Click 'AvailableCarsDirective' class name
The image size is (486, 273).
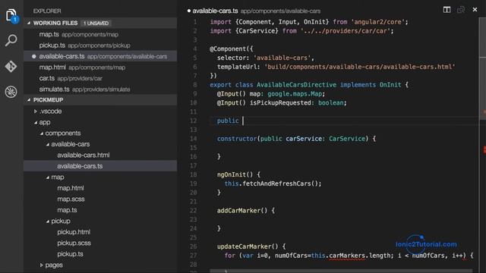[296, 85]
